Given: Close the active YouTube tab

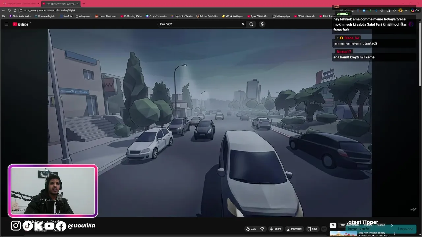Looking at the screenshot, I should 78,3.
